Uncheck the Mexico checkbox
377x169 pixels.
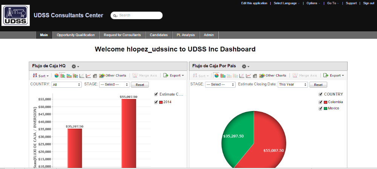tap(320, 108)
